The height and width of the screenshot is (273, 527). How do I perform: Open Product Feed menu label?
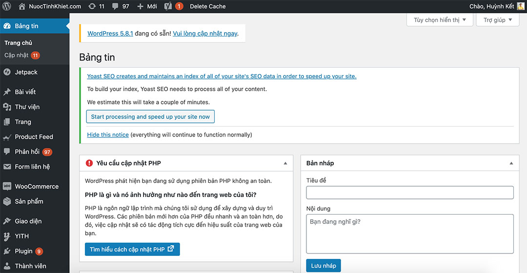pos(34,136)
